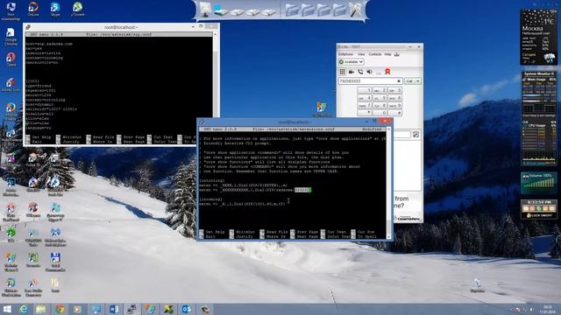The width and height of the screenshot is (561, 315).
Task: Click the first folder icon in top dock
Action: [x=292, y=10]
